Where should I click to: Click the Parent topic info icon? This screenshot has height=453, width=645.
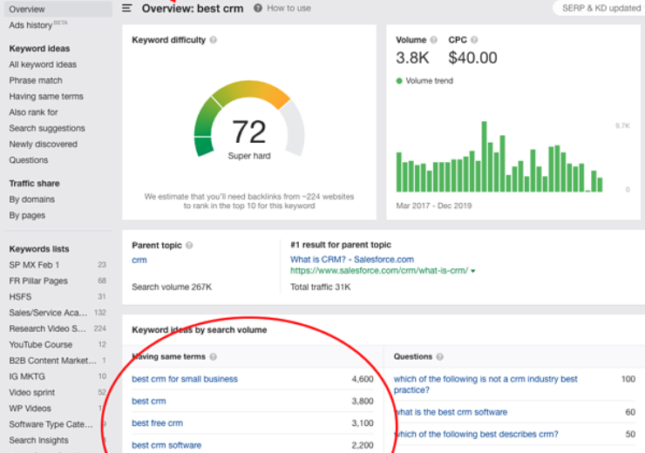189,246
